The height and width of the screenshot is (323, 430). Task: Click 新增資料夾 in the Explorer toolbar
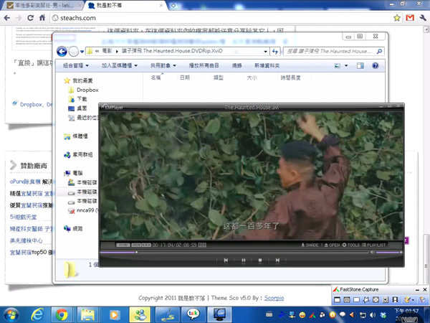coord(268,65)
